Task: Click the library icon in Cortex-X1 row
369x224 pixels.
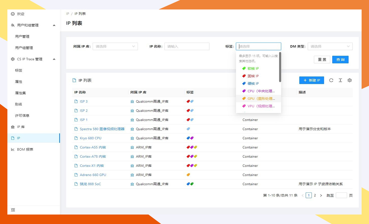Action: 132,165
